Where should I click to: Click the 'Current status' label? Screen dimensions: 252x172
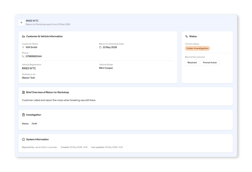192,44
